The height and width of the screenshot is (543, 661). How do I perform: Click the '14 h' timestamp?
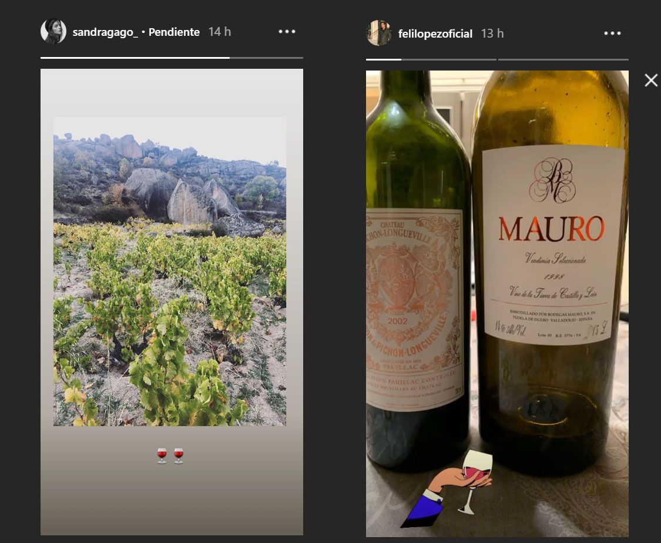220,32
